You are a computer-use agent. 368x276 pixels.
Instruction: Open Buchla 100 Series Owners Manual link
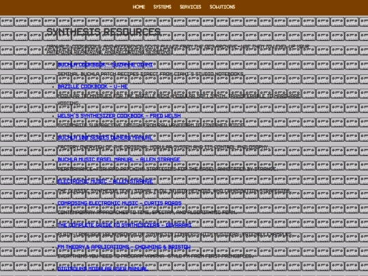click(105, 138)
